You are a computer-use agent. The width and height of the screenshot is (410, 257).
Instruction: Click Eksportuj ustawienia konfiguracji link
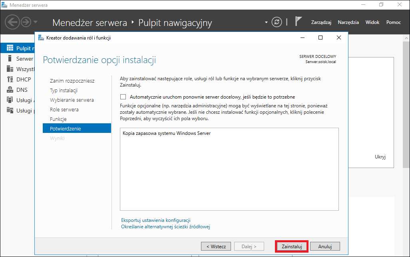click(x=155, y=220)
